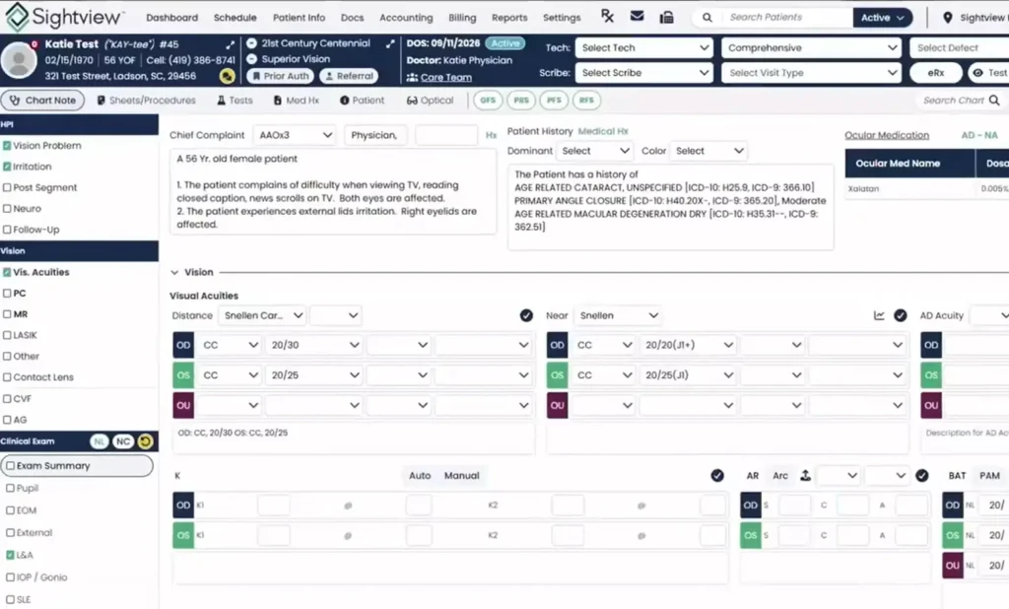
Task: Check the Contact Lens checkbox
Action: pos(7,377)
